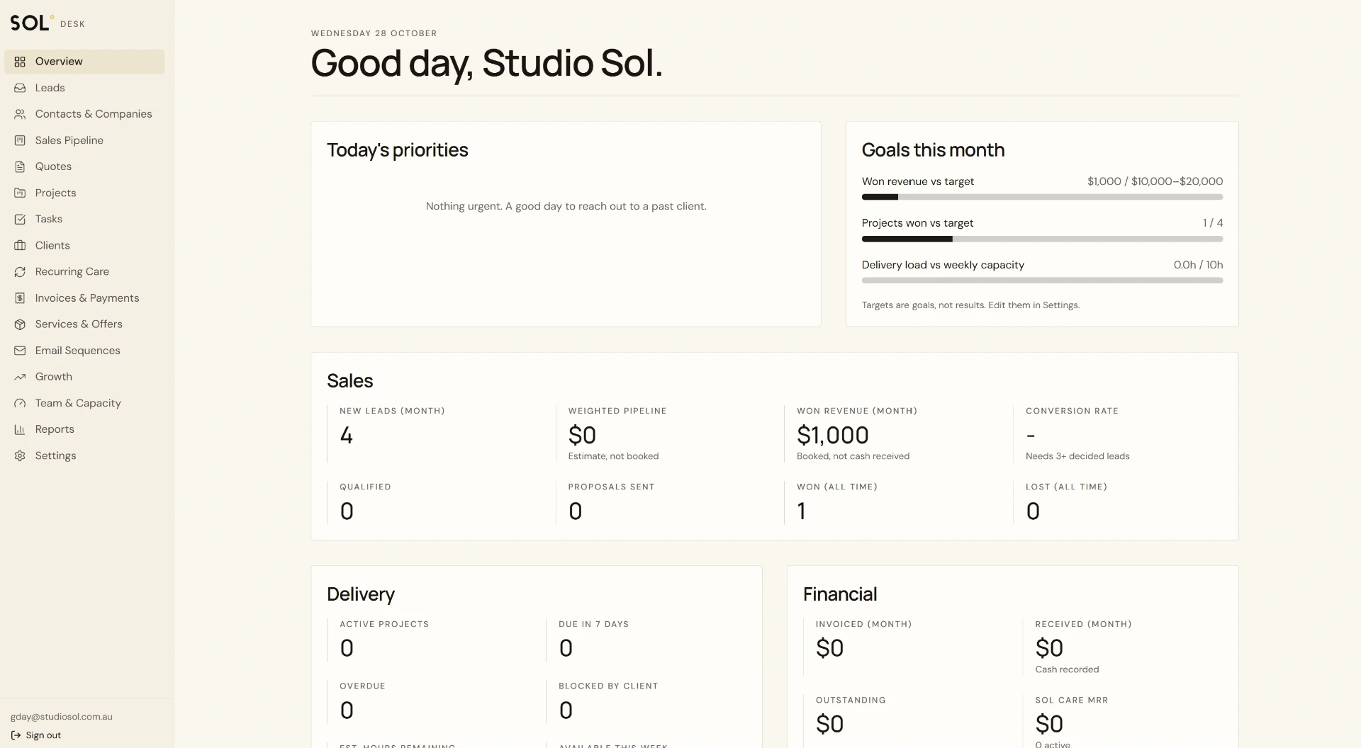Click the Services & Offers box icon

(20, 324)
